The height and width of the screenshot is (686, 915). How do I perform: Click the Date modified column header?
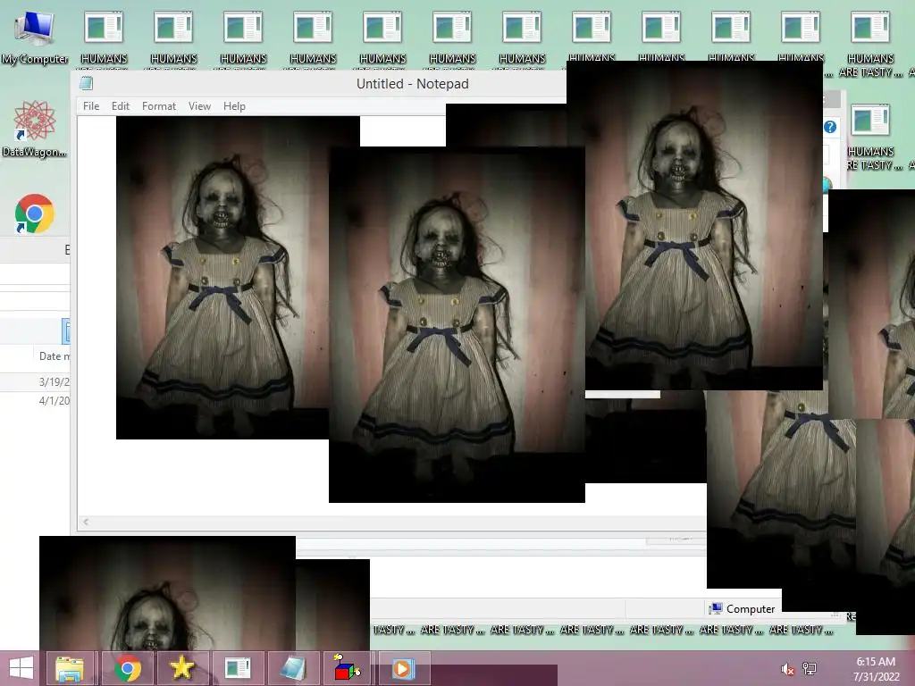[54, 356]
